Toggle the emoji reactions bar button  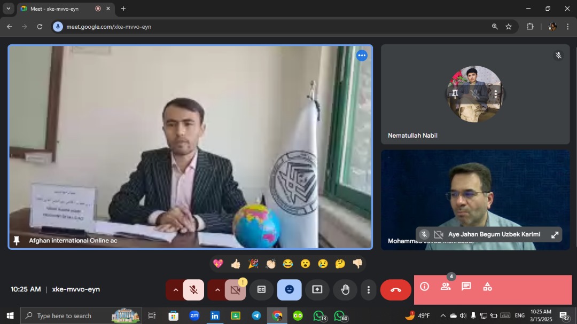(x=289, y=289)
